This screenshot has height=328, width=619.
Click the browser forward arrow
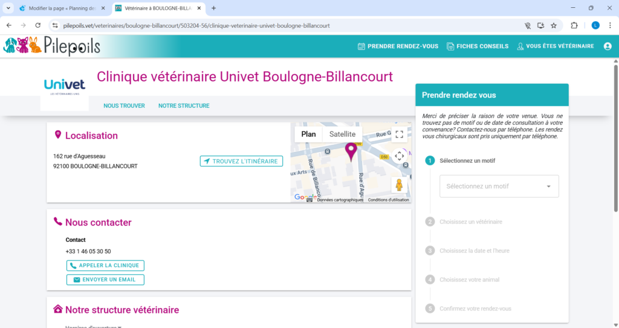click(x=24, y=25)
